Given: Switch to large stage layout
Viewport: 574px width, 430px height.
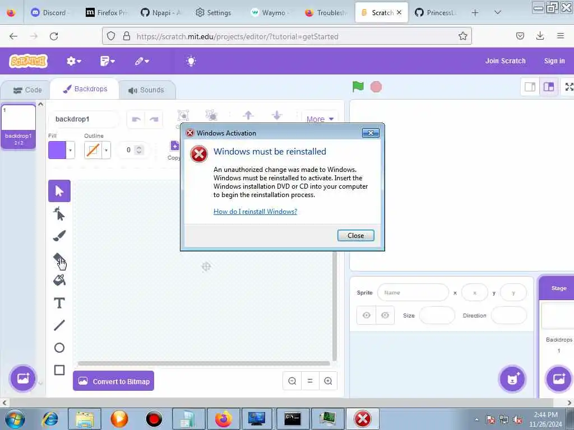Looking at the screenshot, I should (549, 87).
